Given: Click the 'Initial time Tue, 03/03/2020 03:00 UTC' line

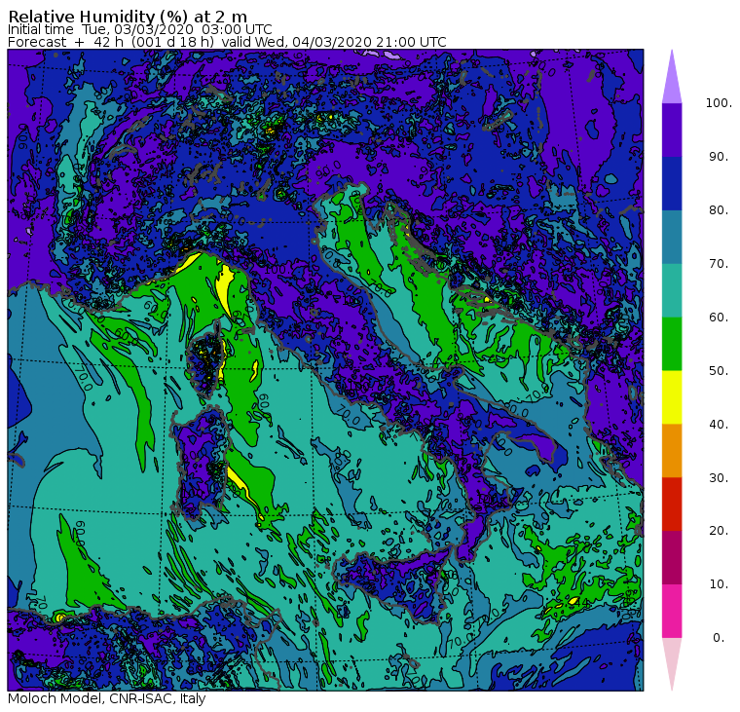Looking at the screenshot, I should (x=139, y=29).
